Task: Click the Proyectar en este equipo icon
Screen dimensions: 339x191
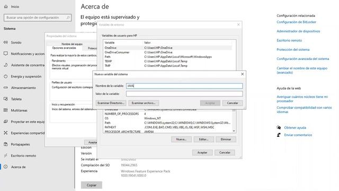Action: (6, 121)
